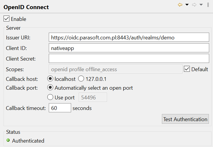Viewport: 213px width, 147px height.
Task: Click the Test Authentication button
Action: 185,119
